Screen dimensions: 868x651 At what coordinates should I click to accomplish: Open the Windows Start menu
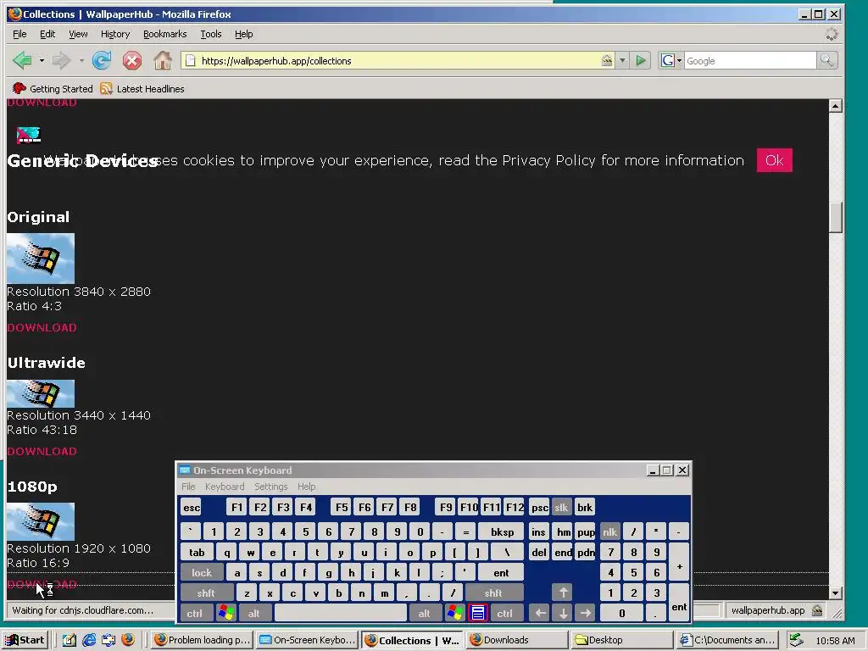coord(25,640)
